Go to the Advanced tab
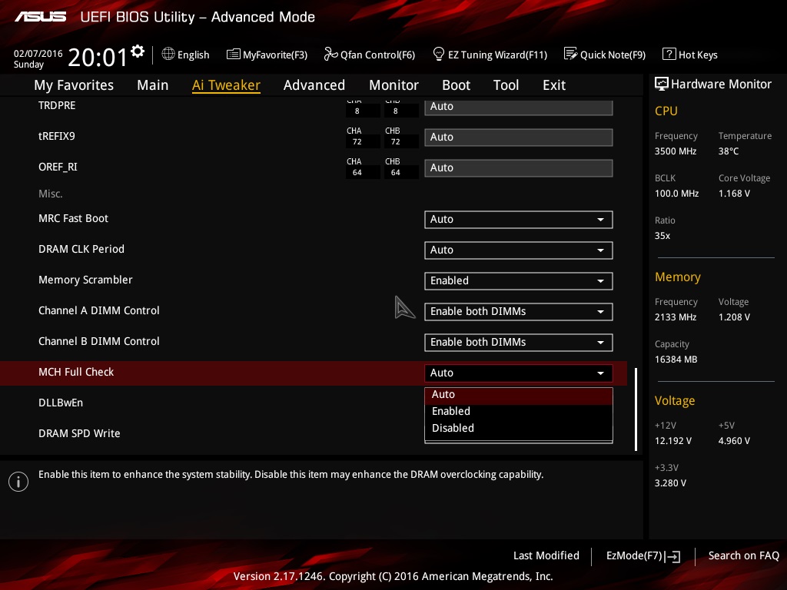This screenshot has height=590, width=787. (x=314, y=85)
